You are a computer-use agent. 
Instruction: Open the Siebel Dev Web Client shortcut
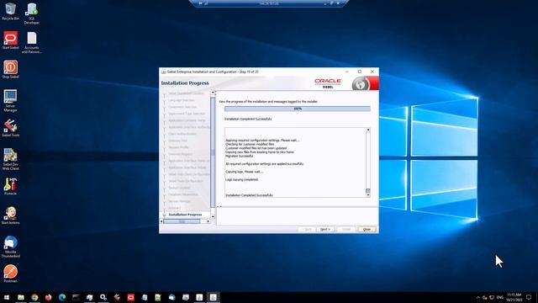(x=10, y=159)
